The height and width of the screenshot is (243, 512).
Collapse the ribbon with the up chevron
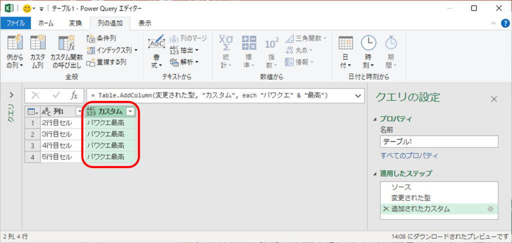(493, 23)
